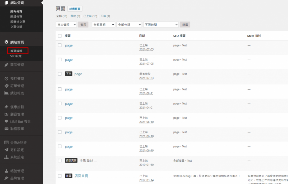Open the 店面首頁 page link

click(x=81, y=176)
